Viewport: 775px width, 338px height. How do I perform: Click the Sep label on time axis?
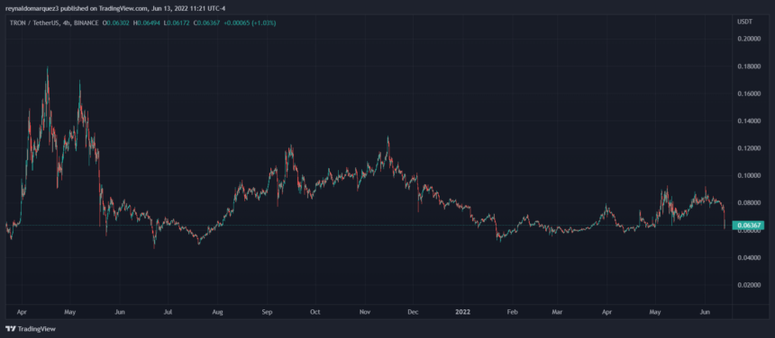267,312
